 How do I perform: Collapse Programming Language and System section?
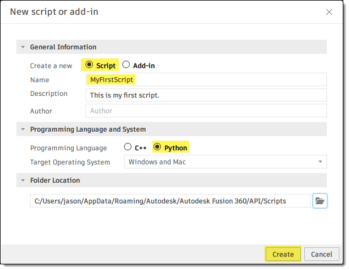(23, 129)
